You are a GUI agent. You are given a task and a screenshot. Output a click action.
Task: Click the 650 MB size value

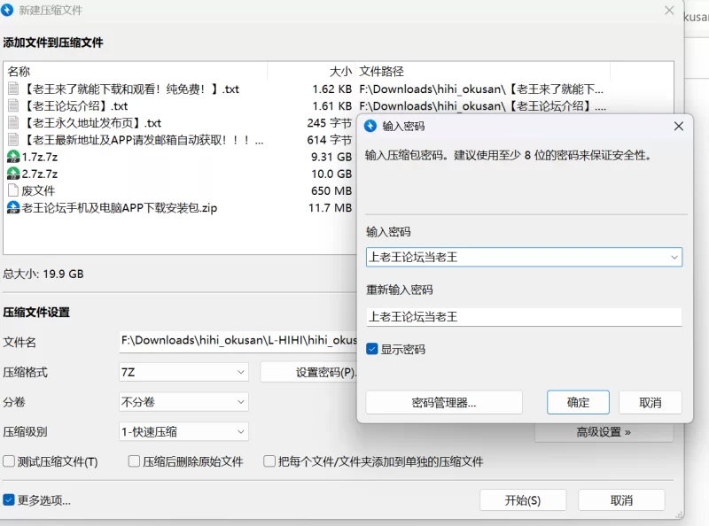(x=331, y=190)
